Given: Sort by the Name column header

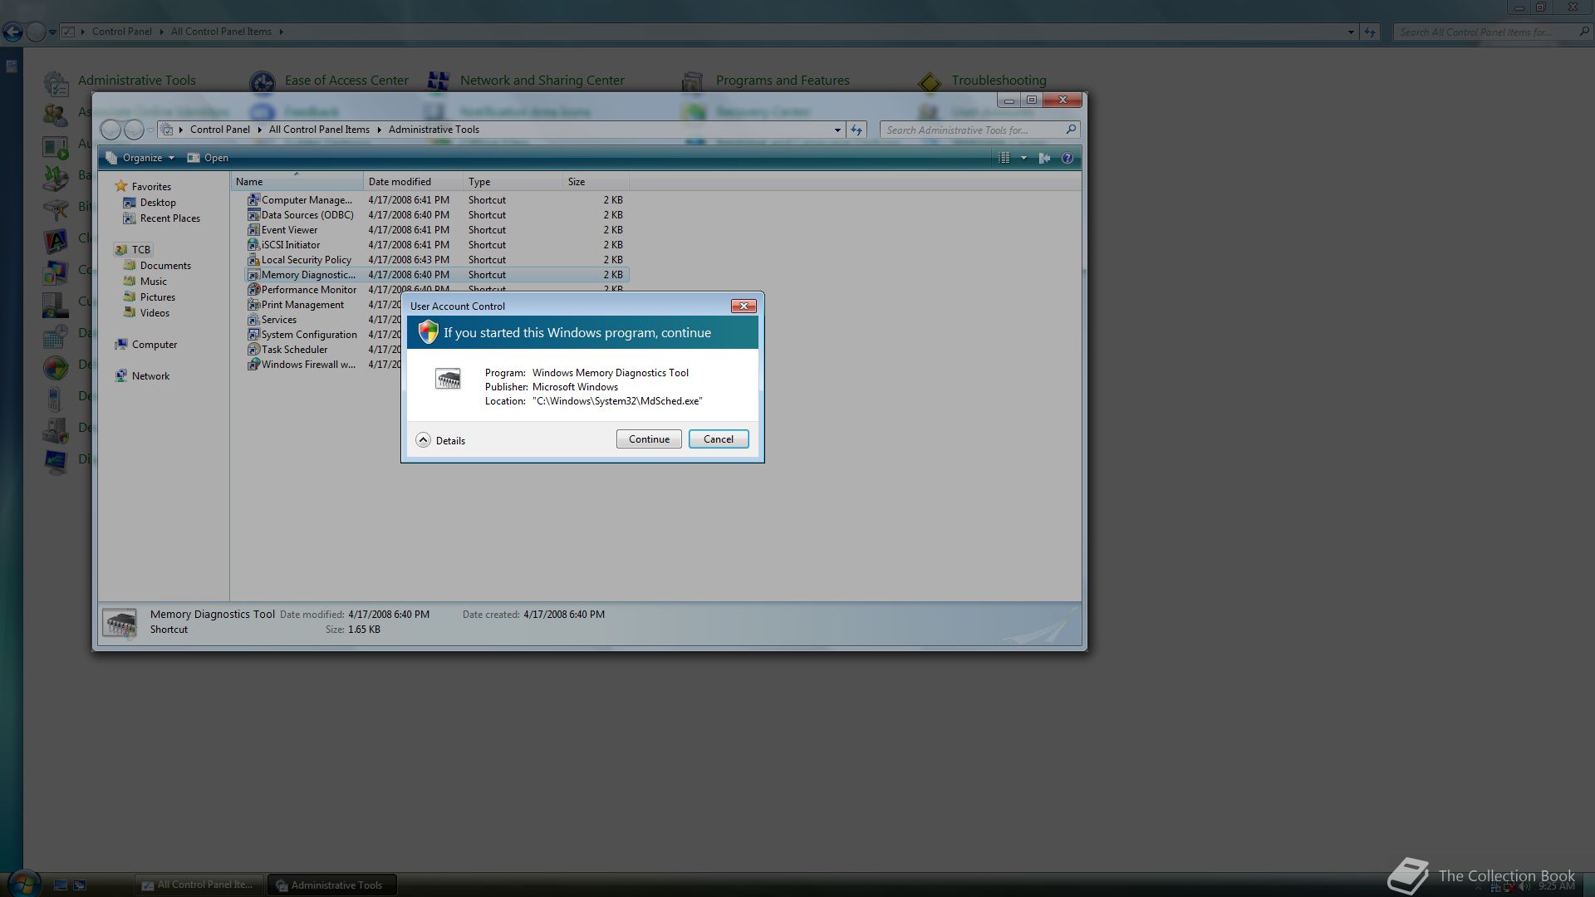Looking at the screenshot, I should pyautogui.click(x=297, y=182).
